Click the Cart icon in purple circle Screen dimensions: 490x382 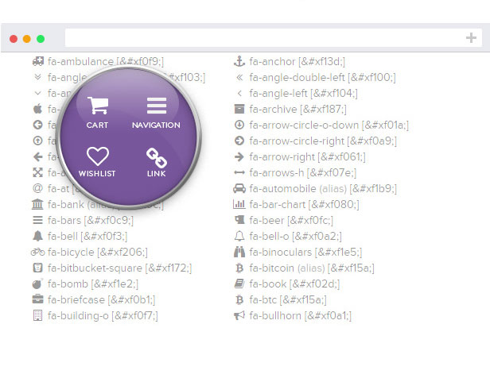click(x=98, y=106)
